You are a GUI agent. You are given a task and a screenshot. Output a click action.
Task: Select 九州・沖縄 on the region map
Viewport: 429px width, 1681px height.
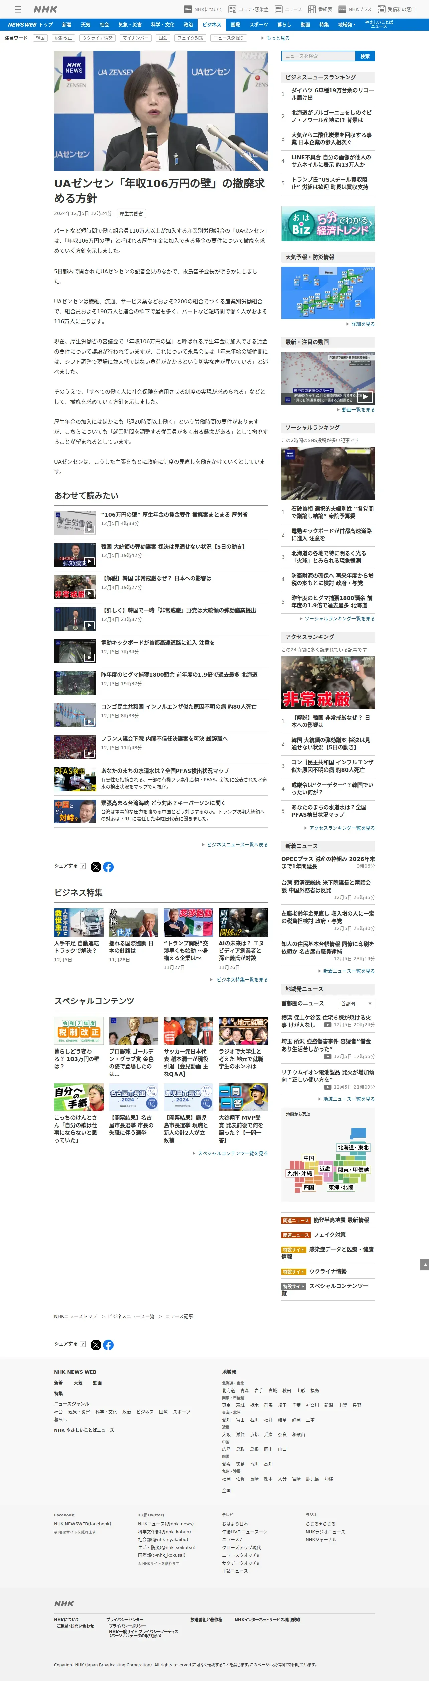tap(299, 1173)
